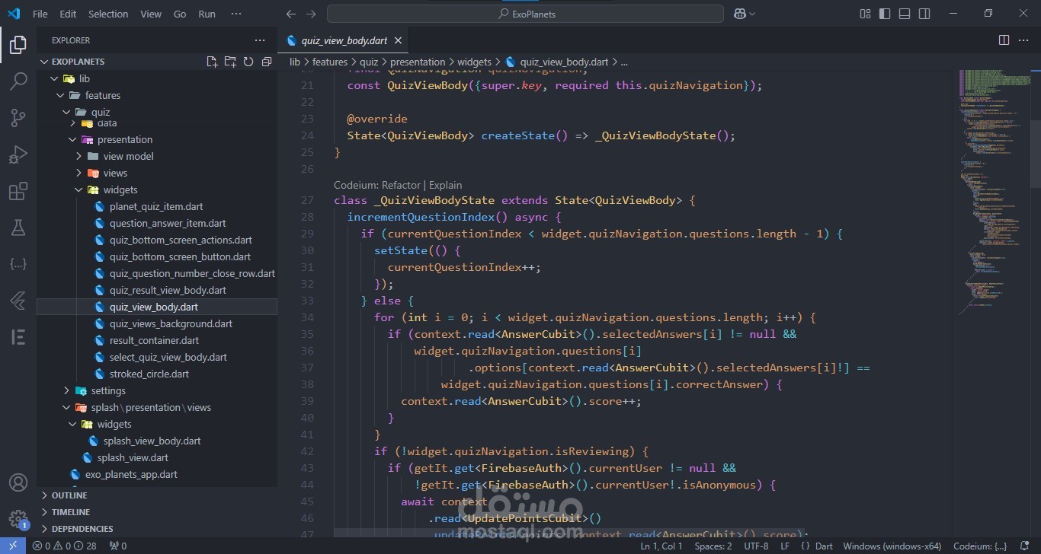Split the editor to the right

coord(1004,40)
